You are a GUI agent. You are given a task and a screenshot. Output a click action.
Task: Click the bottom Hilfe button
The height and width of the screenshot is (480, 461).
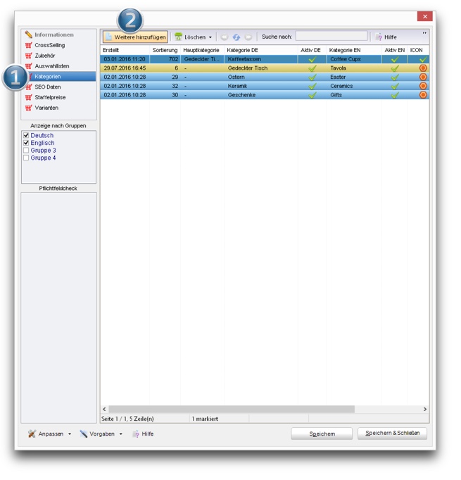(143, 434)
